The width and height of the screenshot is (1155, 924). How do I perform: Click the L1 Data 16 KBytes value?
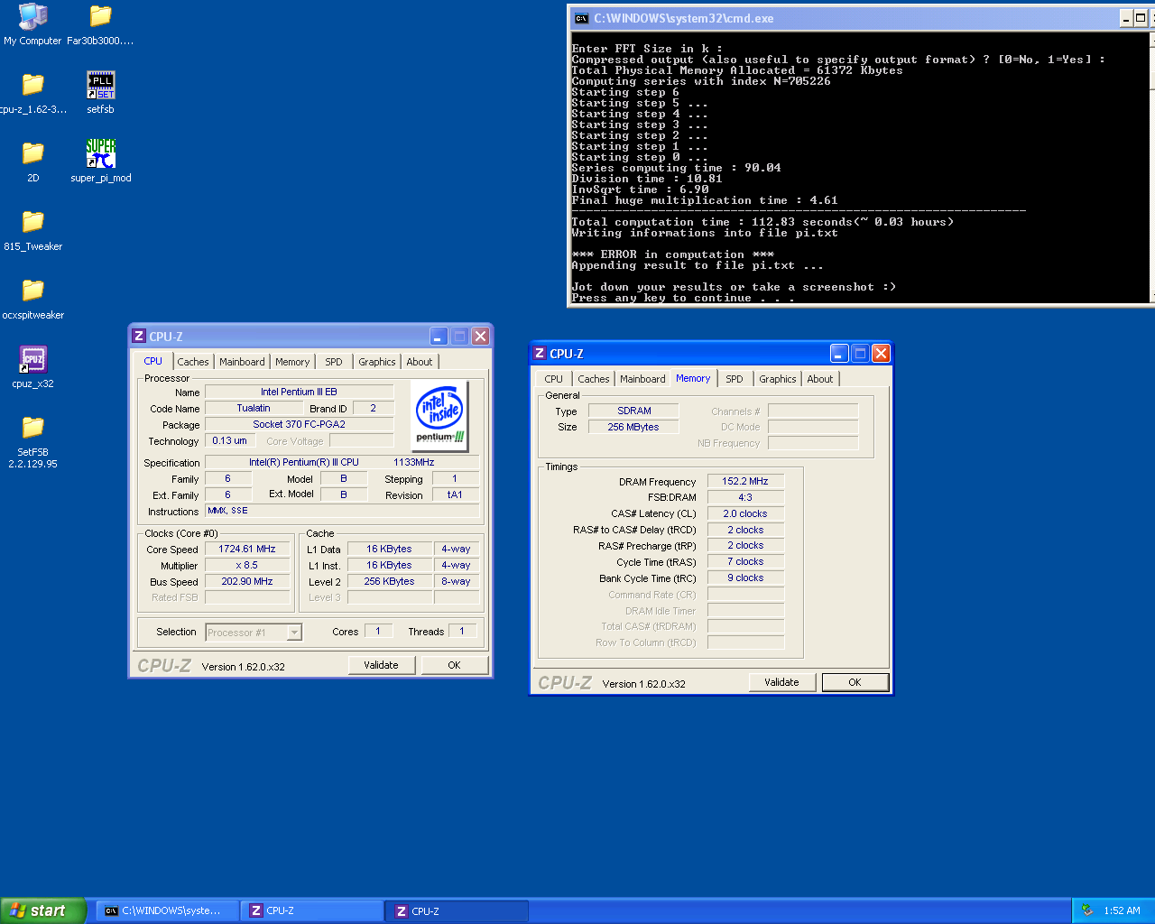pyautogui.click(x=389, y=549)
